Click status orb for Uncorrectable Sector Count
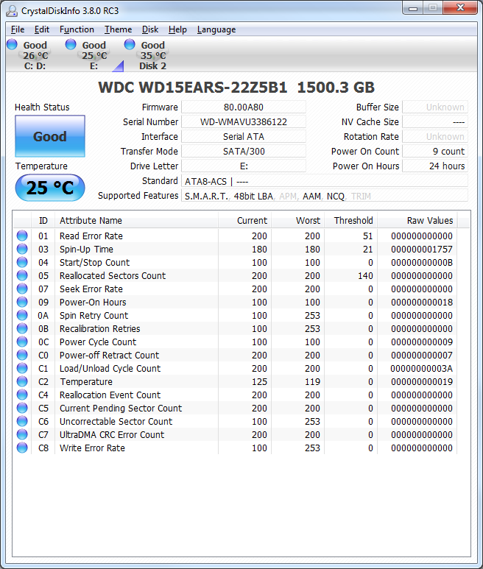Screen dimensions: 483x569 point(22,421)
